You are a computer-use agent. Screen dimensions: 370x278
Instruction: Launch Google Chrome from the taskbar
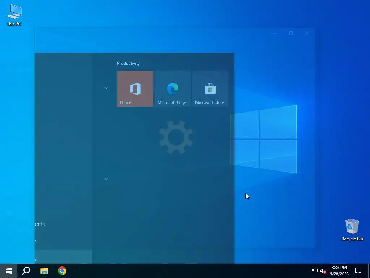pos(62,271)
